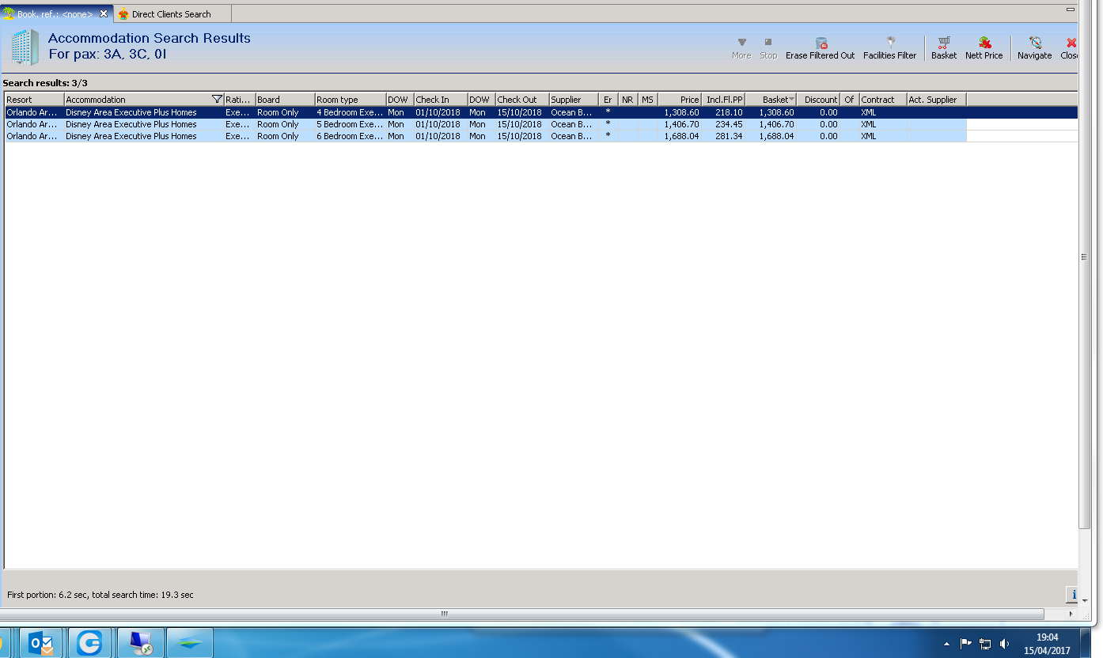Click the Action Center flag icon

[965, 644]
